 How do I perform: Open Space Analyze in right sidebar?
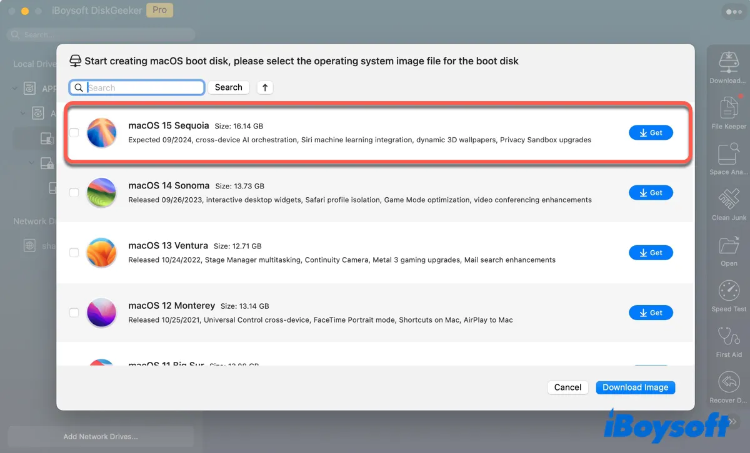point(728,158)
